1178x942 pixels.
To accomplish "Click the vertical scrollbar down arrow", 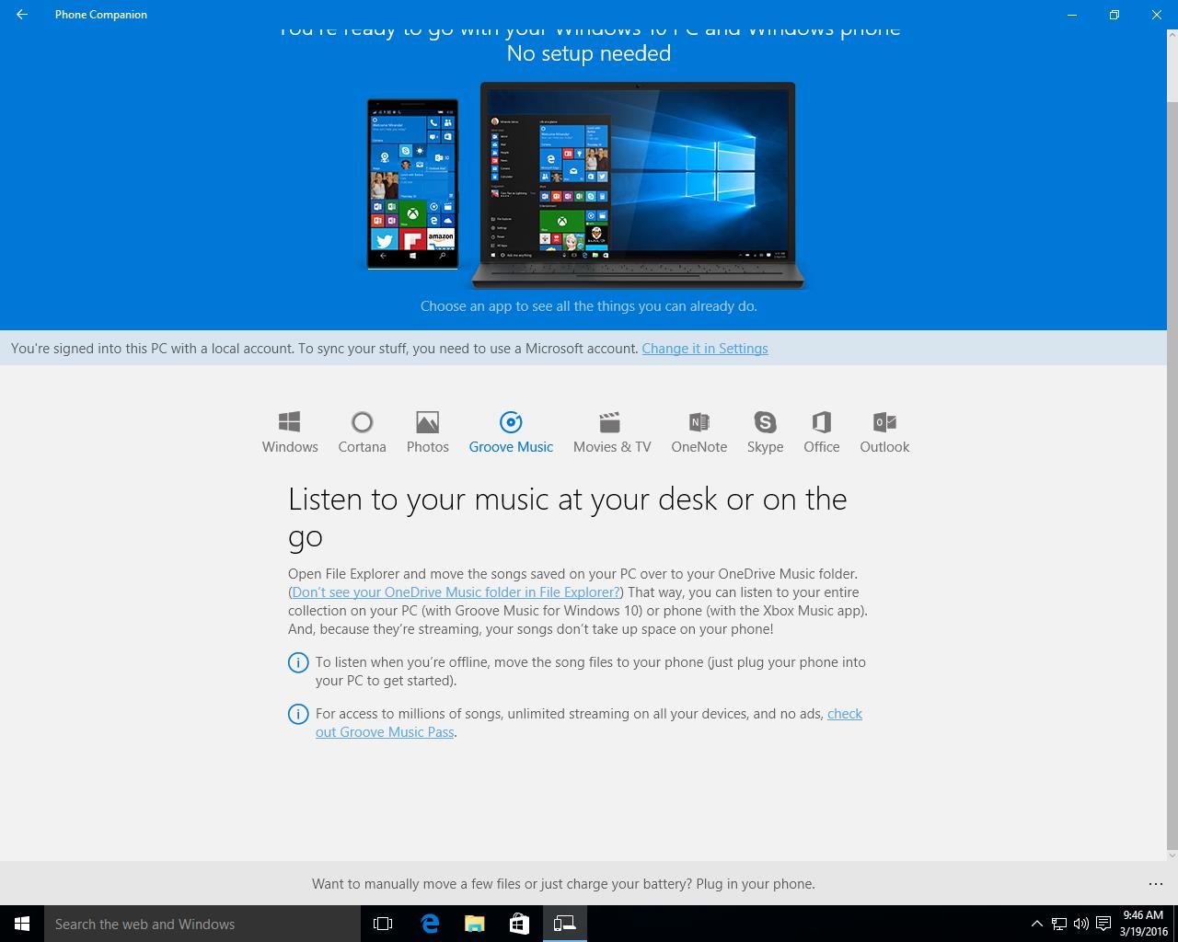I will tap(1172, 855).
